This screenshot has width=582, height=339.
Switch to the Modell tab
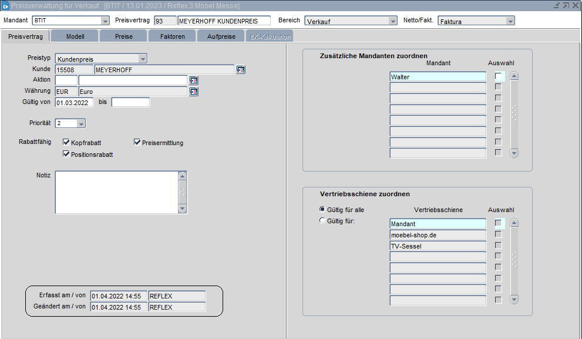pyautogui.click(x=75, y=36)
